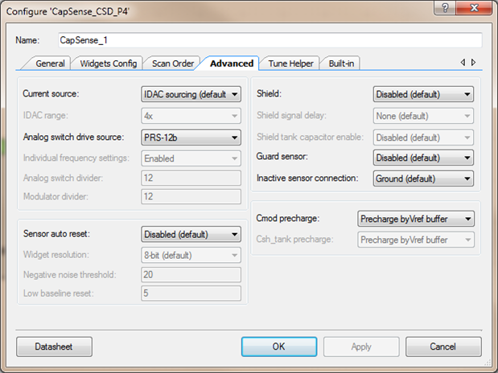Open the Shield tank capacitor enable dropdown
Viewport: 498px width, 373px height.
point(423,137)
